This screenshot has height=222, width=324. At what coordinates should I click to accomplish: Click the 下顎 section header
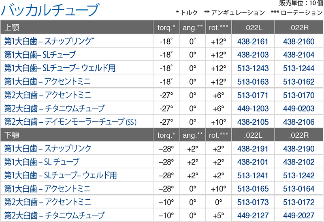(12, 135)
